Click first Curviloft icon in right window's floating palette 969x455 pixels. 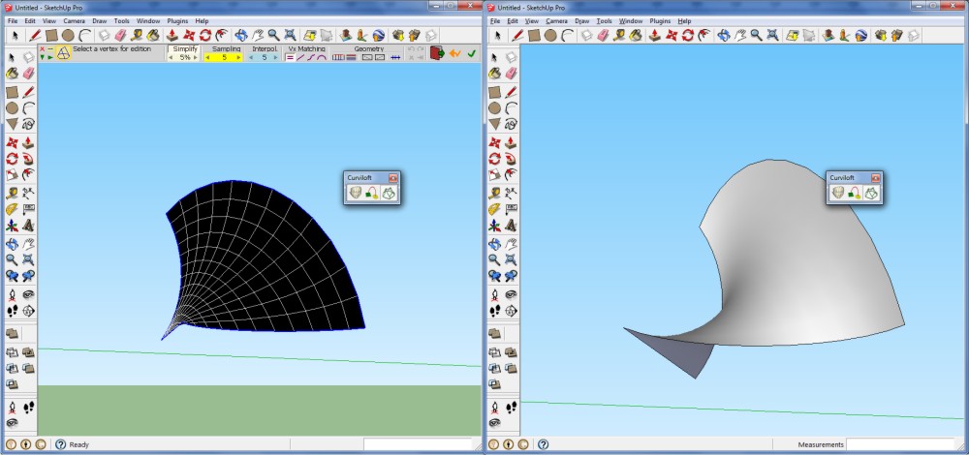pyautogui.click(x=838, y=193)
